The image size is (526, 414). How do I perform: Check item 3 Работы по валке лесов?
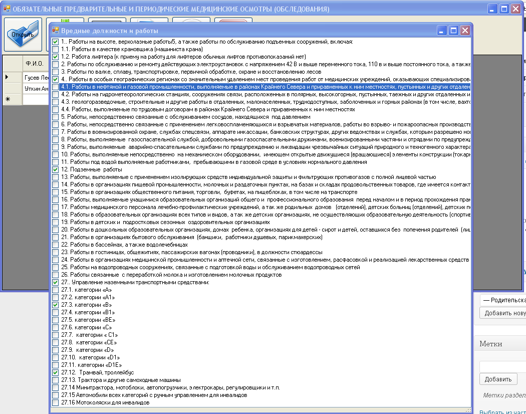(x=55, y=72)
